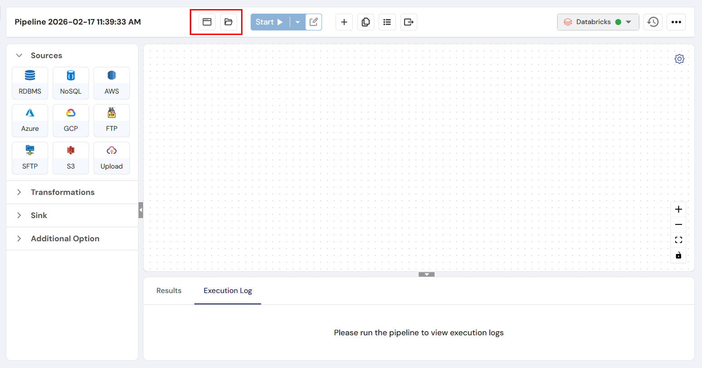
Task: Click the RDBMS source icon
Action: click(30, 83)
